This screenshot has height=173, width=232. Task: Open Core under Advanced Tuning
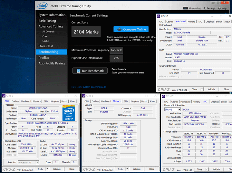coord(45,36)
